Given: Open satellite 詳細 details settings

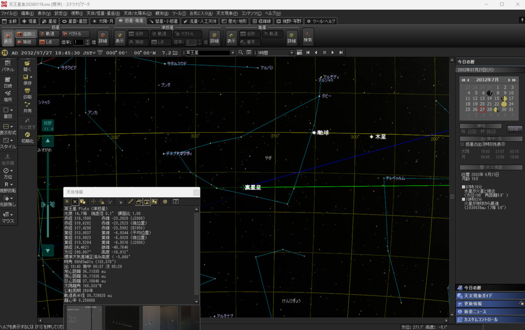Looking at the screenshot, I should click(x=292, y=38).
